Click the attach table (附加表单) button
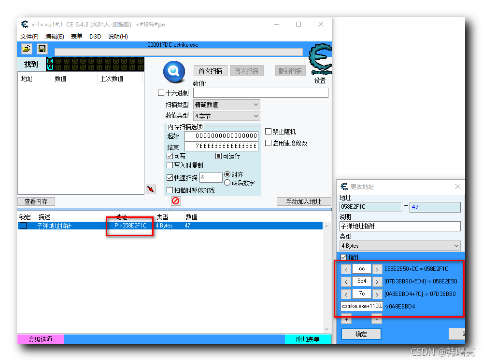The image size is (482, 361). click(x=308, y=339)
